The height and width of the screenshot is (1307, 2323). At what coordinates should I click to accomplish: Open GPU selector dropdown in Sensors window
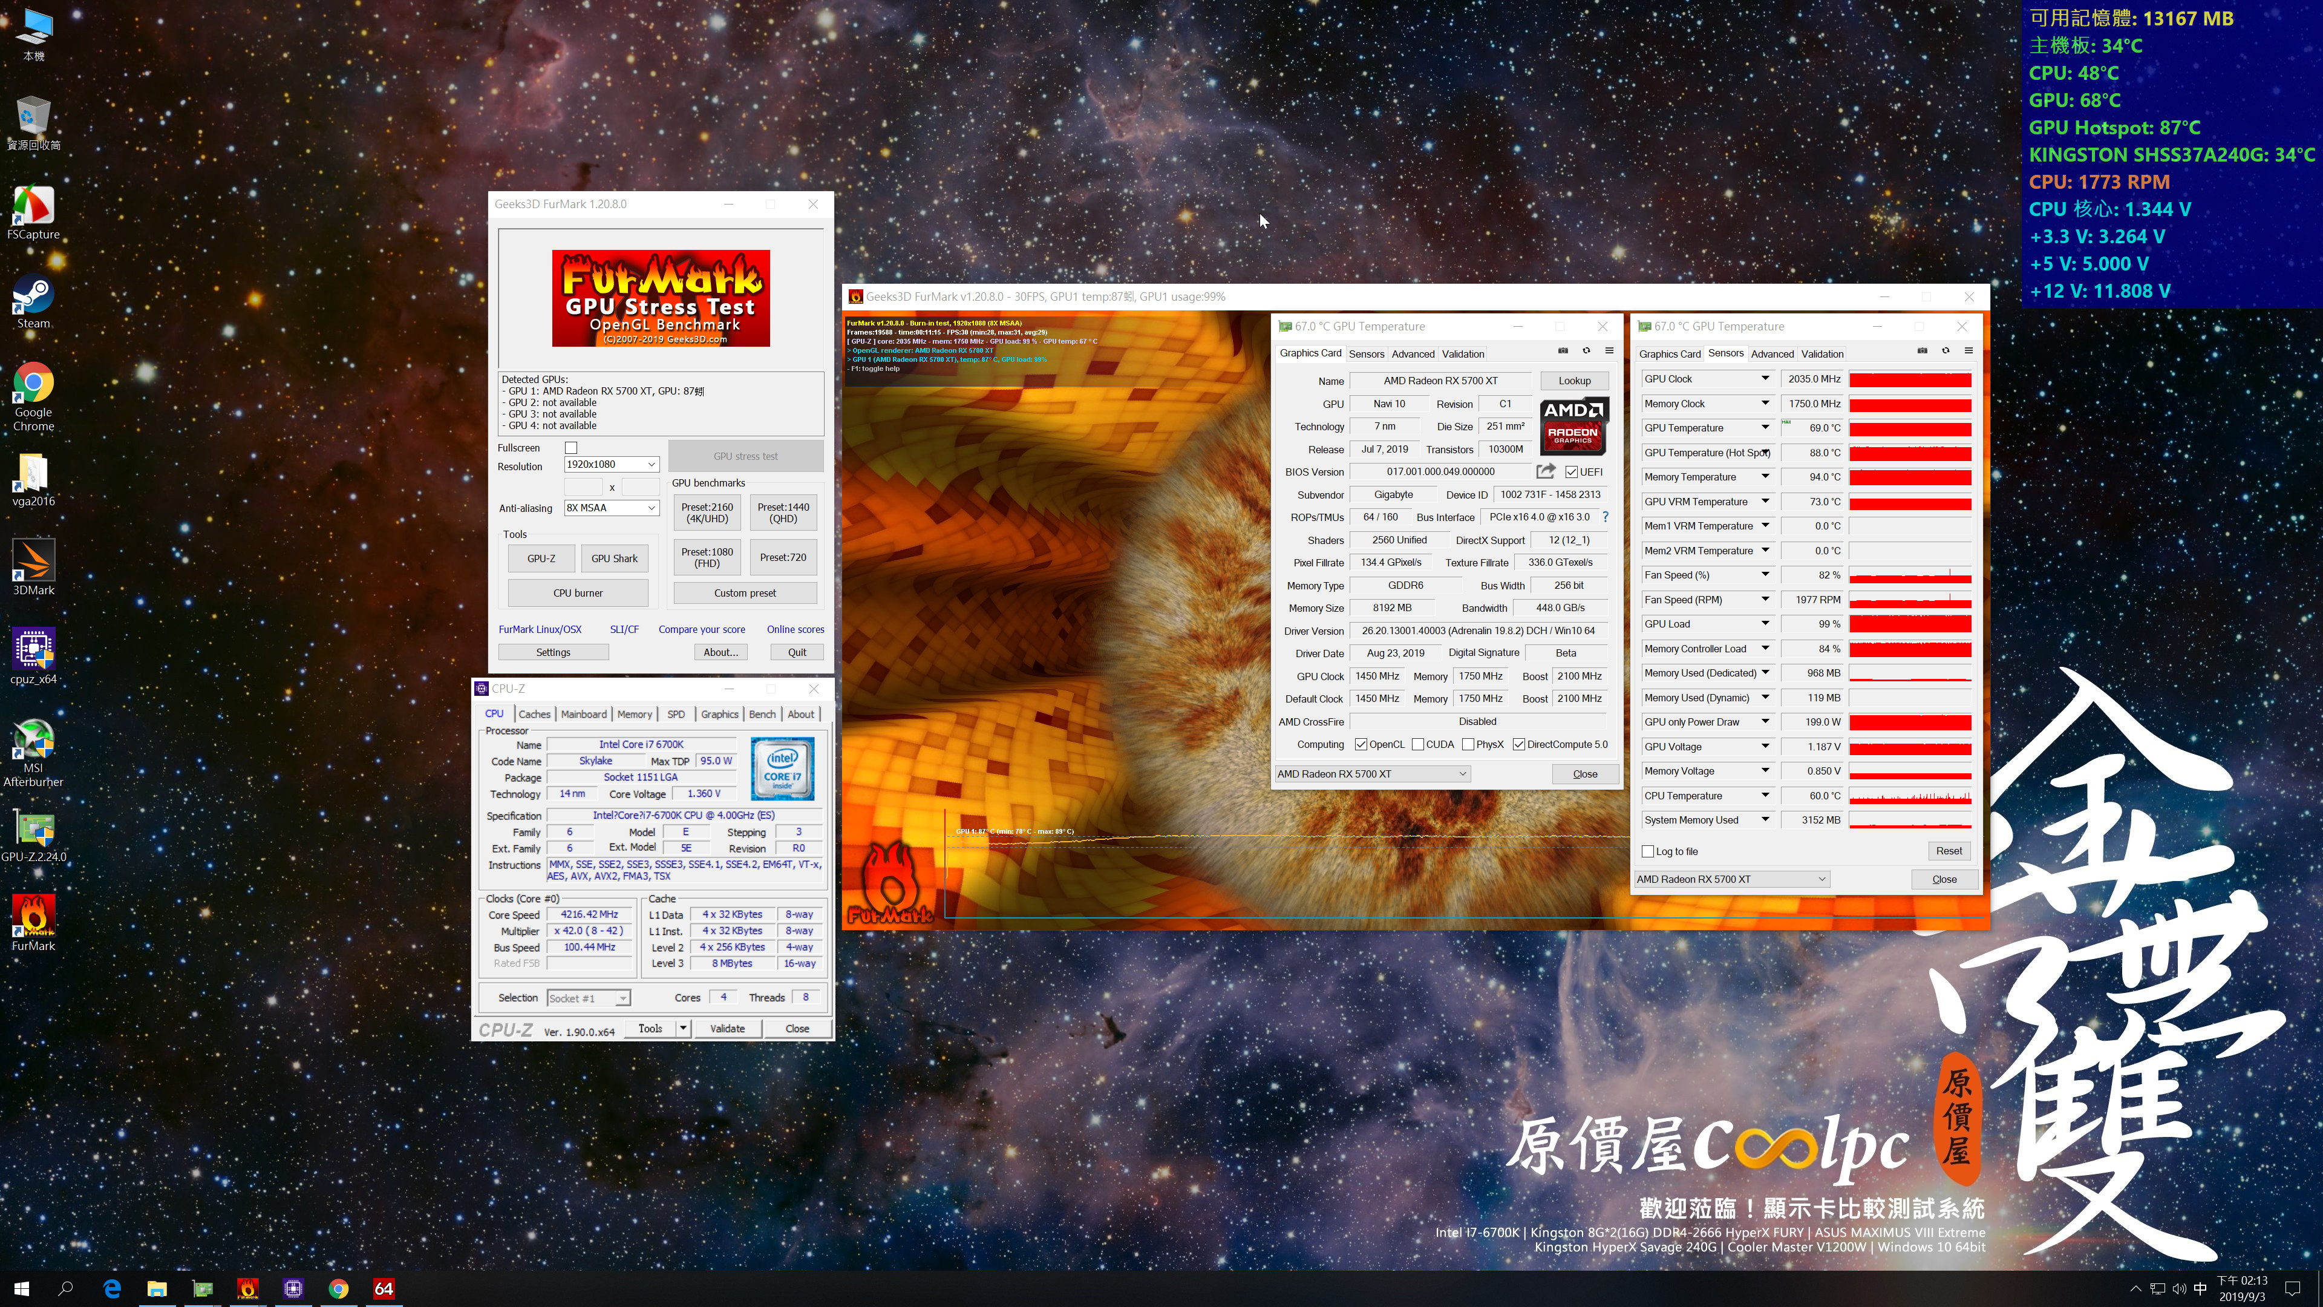click(x=1731, y=879)
